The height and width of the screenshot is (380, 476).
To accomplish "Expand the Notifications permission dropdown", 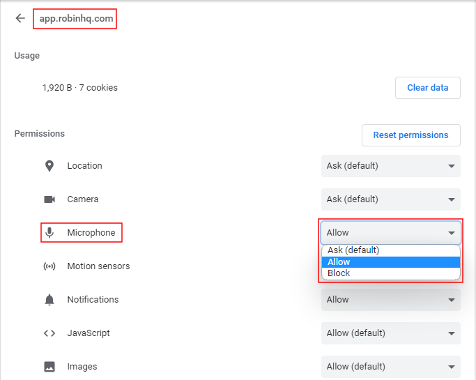I will pos(390,300).
